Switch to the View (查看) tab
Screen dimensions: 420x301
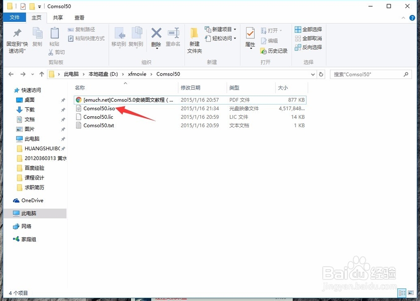pos(79,18)
